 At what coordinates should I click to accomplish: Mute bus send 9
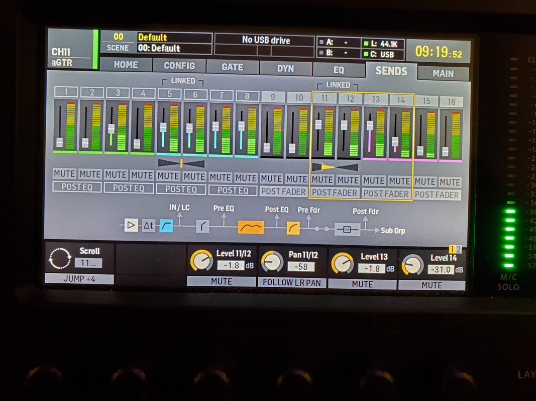tap(271, 178)
